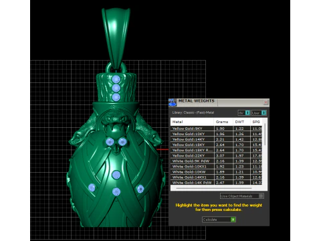Click the 2.47 grams value for 14K PdW
321x241 pixels.
(220, 183)
